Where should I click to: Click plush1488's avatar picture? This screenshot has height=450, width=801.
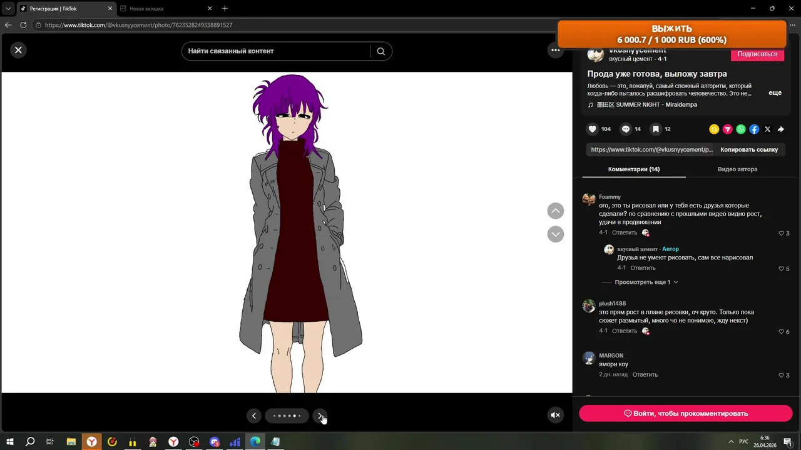pyautogui.click(x=588, y=306)
